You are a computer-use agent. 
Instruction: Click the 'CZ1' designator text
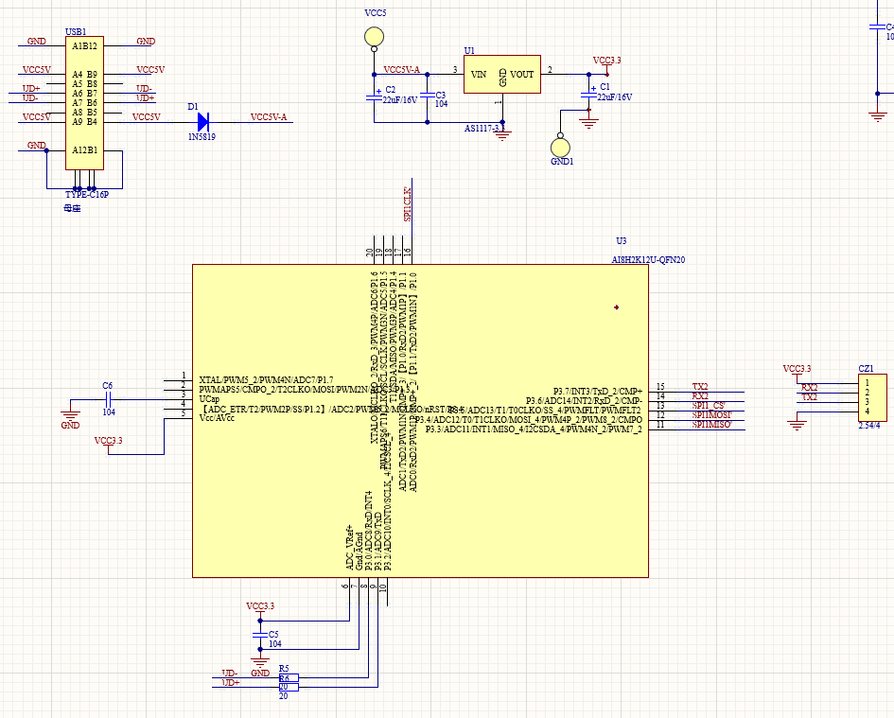866,368
